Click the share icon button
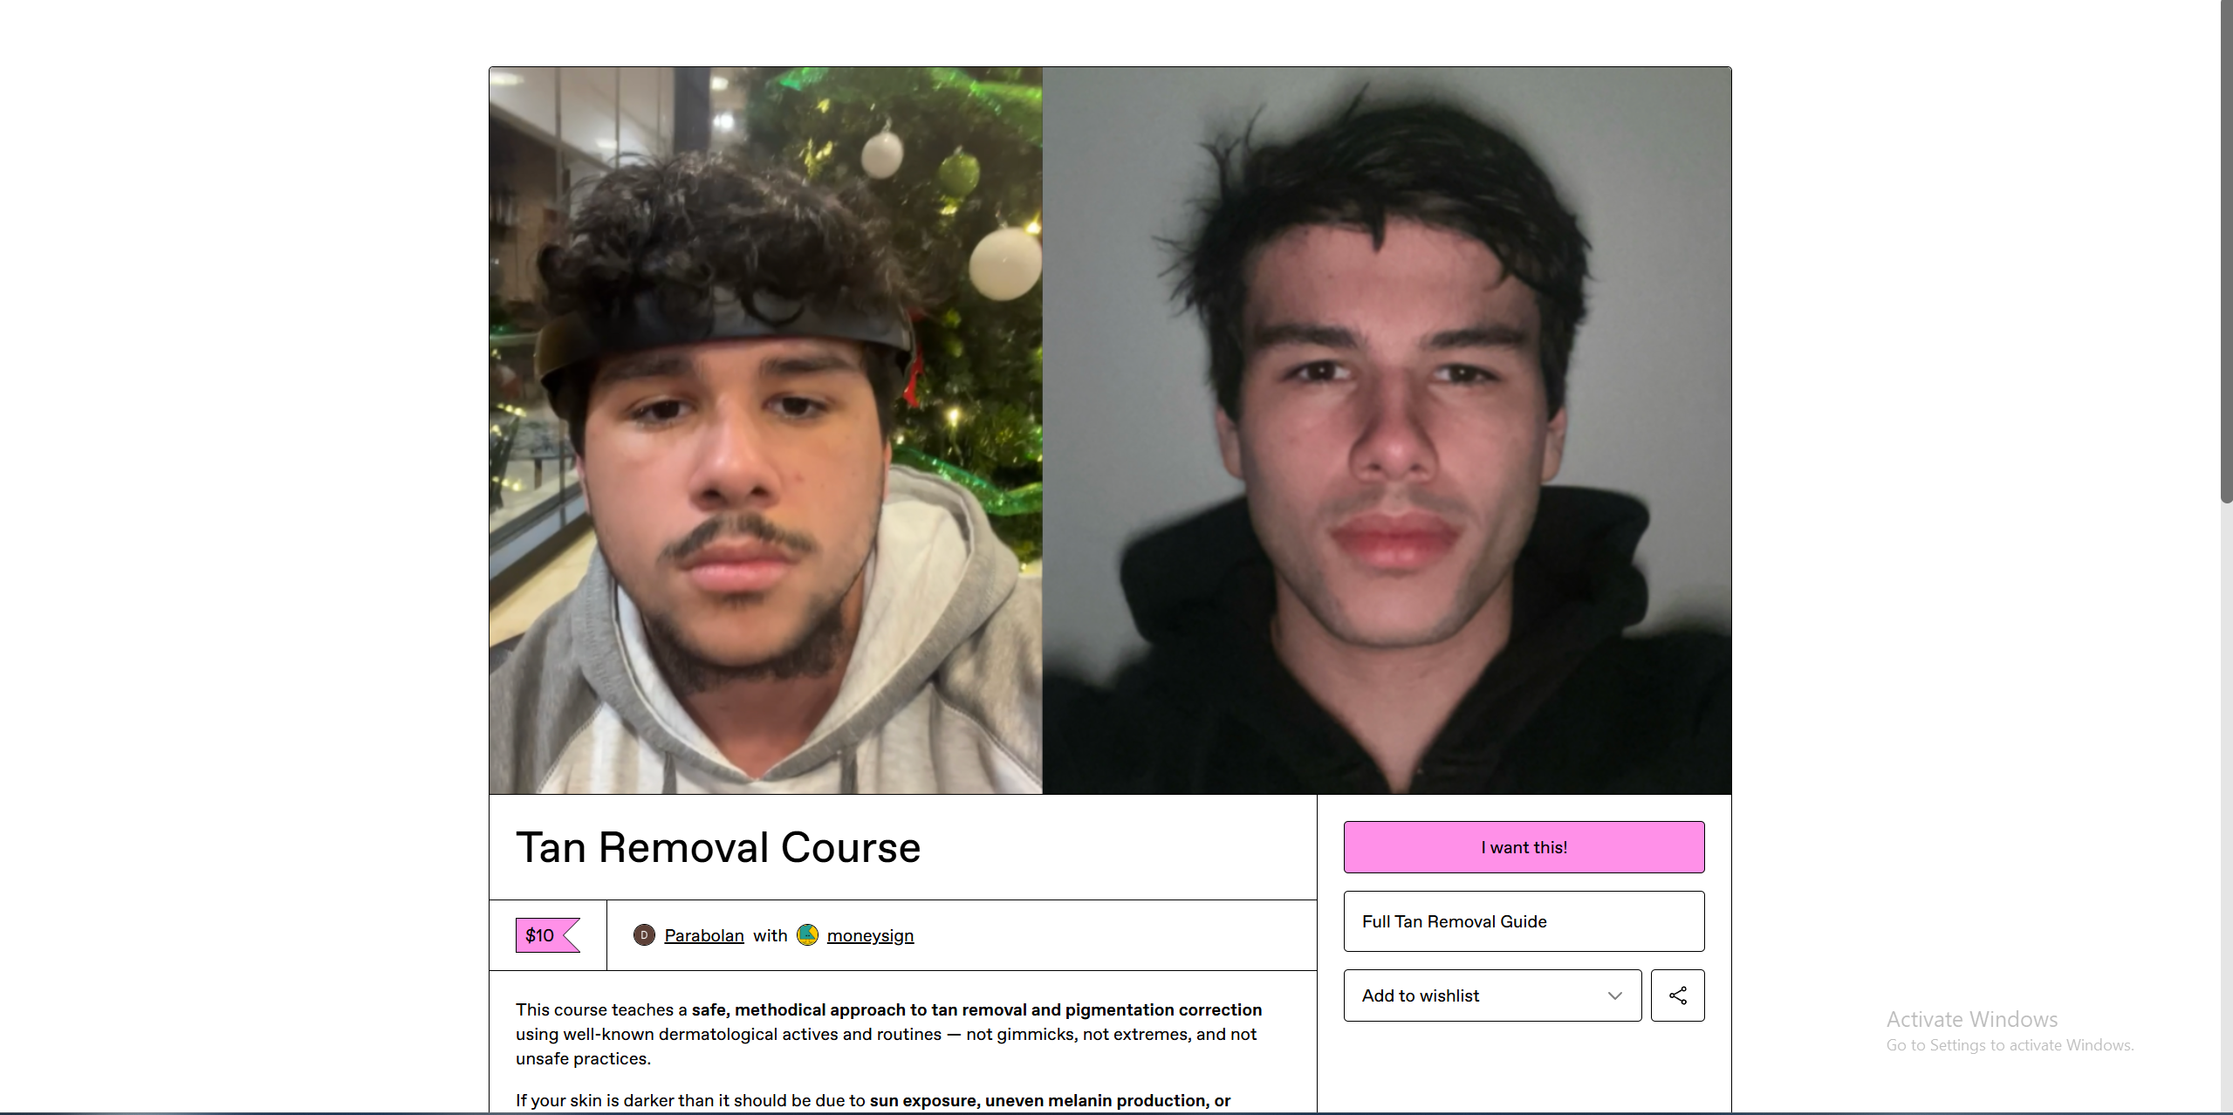Viewport: 2233px width, 1115px height. 1677,995
